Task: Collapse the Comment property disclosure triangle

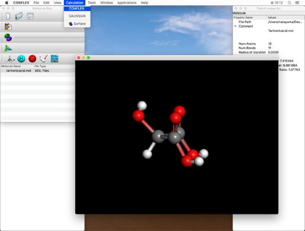Action: pyautogui.click(x=235, y=26)
